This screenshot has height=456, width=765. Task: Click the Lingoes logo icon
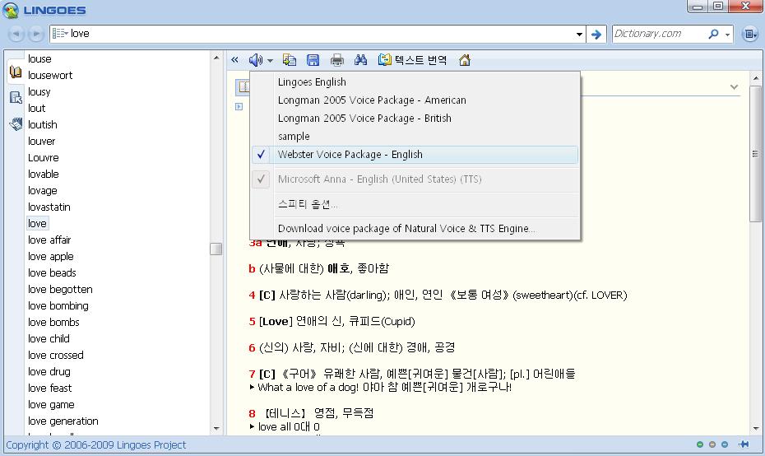pyautogui.click(x=11, y=10)
